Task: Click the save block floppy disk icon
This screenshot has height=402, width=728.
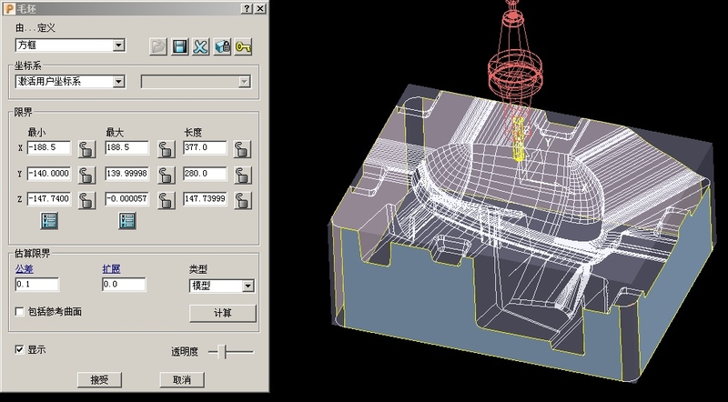Action: pos(179,47)
